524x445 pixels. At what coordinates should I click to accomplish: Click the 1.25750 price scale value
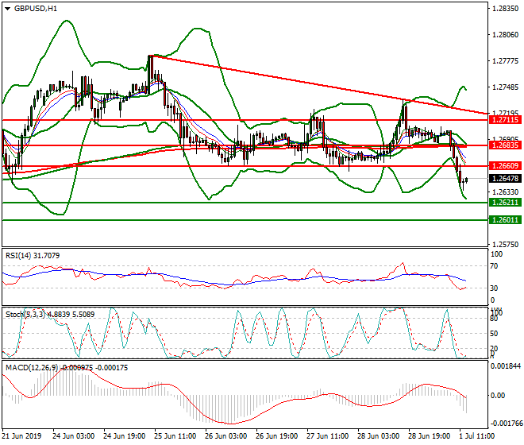[x=506, y=245]
